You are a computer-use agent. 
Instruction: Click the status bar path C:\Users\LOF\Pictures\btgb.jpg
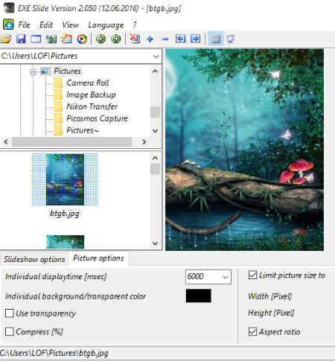click(x=54, y=353)
